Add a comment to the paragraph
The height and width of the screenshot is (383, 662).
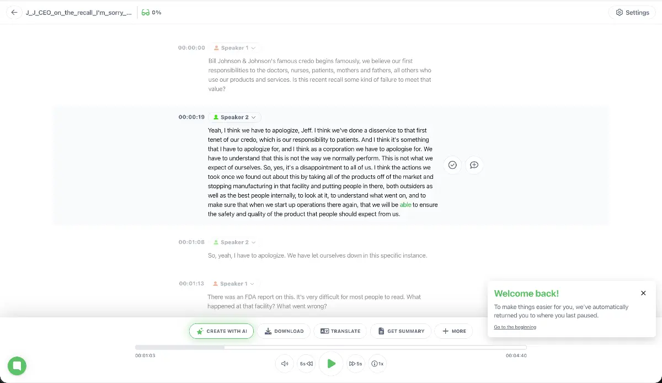point(474,165)
